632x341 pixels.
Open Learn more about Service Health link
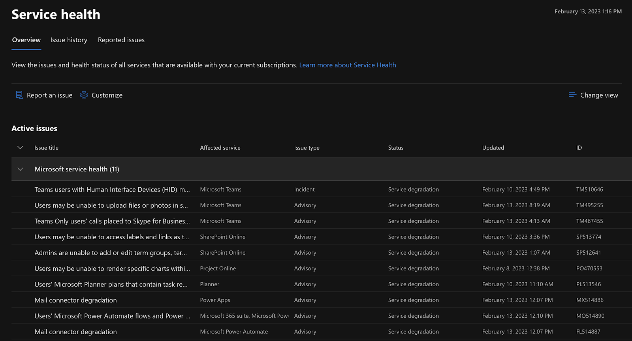tap(347, 65)
